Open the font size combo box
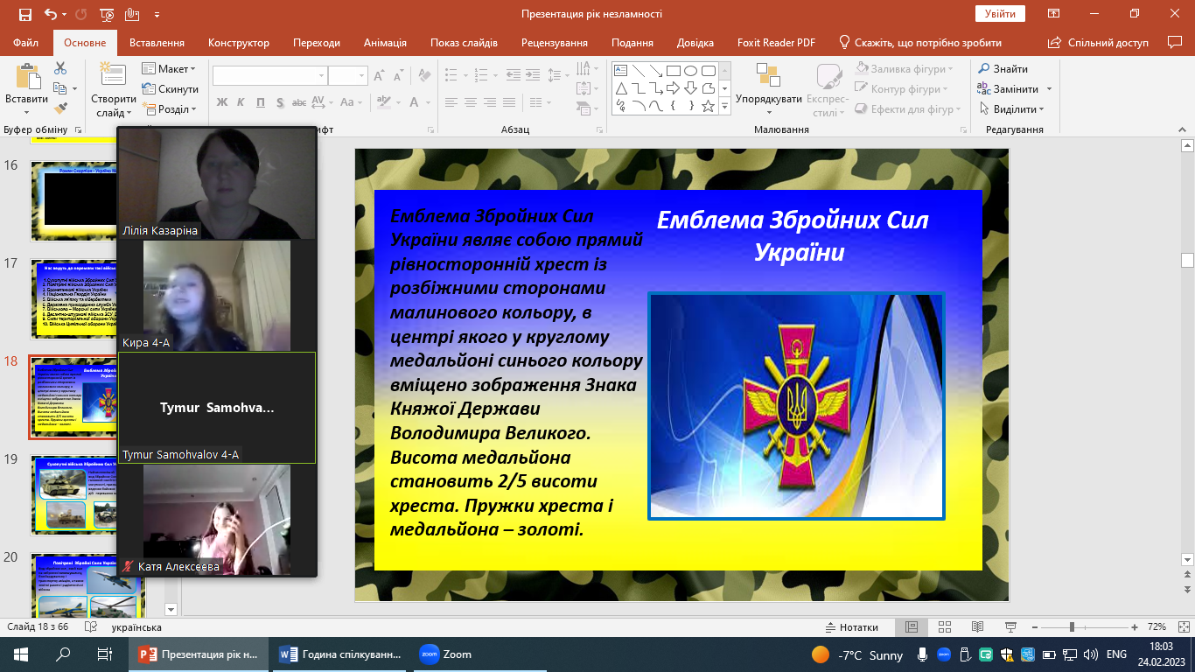 coord(348,76)
